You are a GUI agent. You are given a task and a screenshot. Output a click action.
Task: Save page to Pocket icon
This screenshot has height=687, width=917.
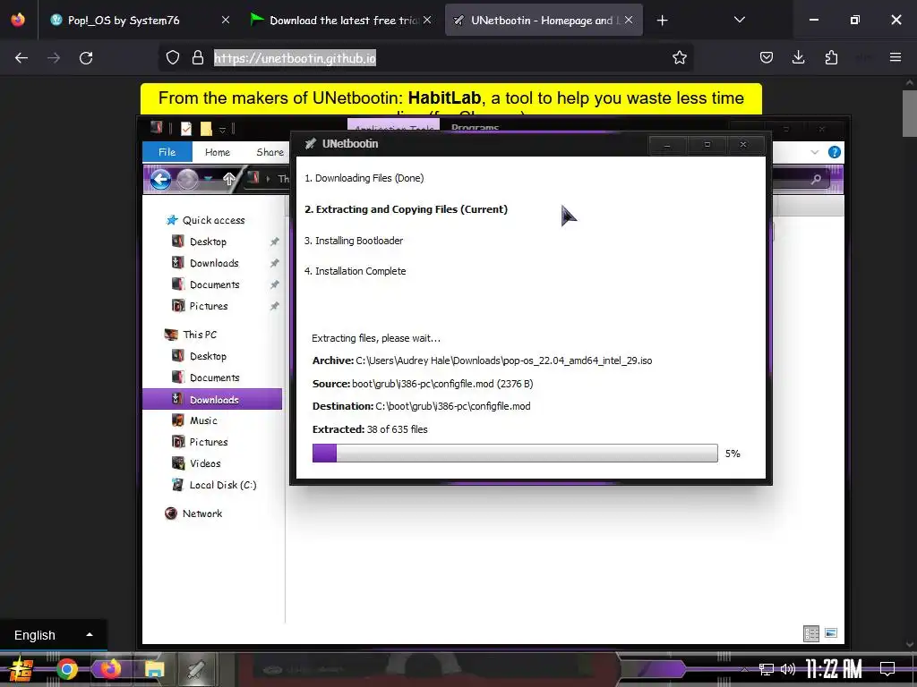pyautogui.click(x=767, y=57)
